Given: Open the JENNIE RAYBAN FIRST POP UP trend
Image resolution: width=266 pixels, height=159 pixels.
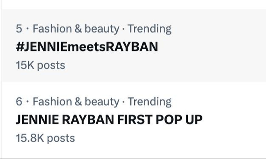Looking at the screenshot, I should (109, 120).
